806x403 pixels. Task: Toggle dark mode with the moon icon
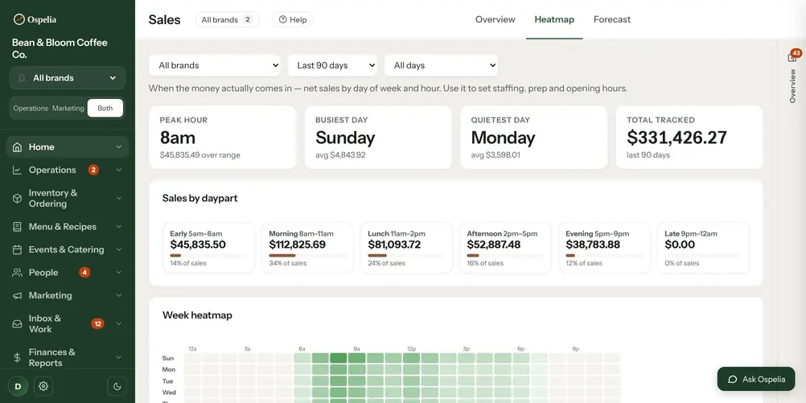tap(117, 386)
